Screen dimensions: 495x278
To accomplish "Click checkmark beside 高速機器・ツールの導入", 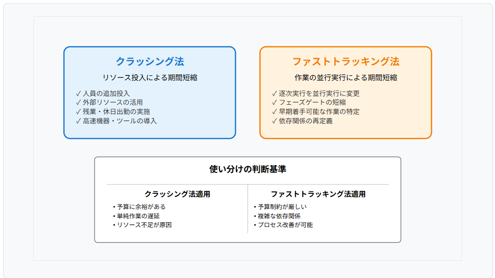I will click(78, 121).
